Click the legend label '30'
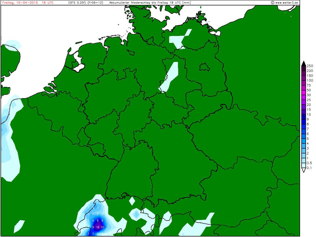Viewport: 316px width, 237px height. click(x=309, y=95)
